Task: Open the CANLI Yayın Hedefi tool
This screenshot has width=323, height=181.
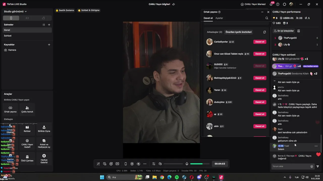Action: (x=27, y=144)
